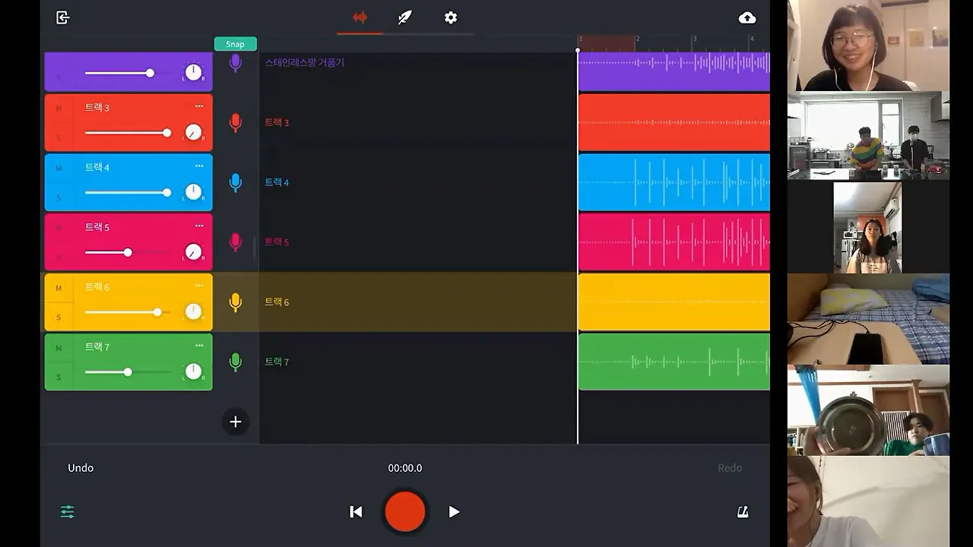973x547 pixels.
Task: Click the yellow 트랙 6 microphone icon
Action: (236, 302)
